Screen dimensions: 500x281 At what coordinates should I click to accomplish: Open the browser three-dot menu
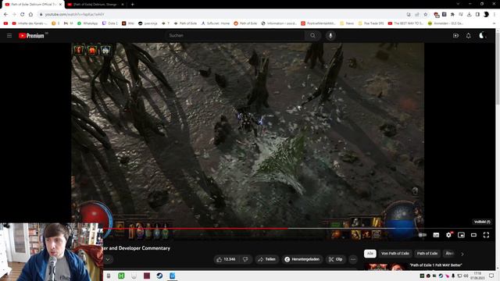coord(495,14)
